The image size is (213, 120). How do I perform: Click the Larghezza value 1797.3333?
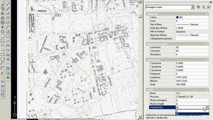pos(192,77)
